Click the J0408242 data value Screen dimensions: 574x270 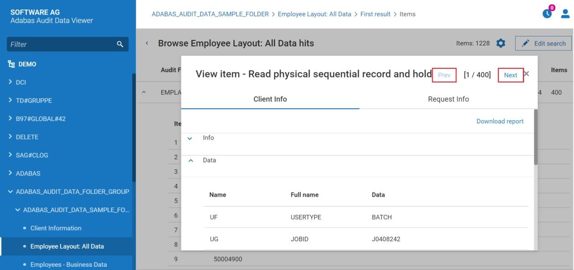click(386, 239)
